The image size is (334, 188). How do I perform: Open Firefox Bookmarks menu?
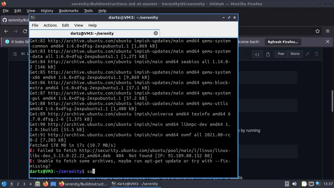pyautogui.click(x=69, y=11)
